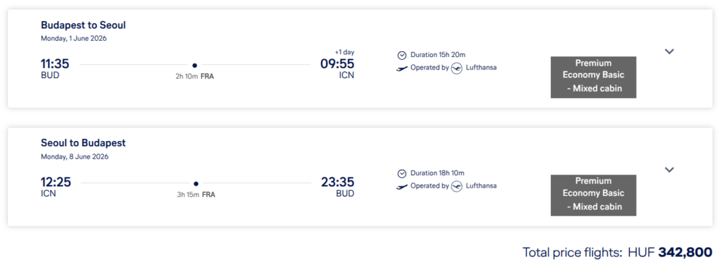Click the return FRA stopover dot
The width and height of the screenshot is (722, 263).
(196, 184)
